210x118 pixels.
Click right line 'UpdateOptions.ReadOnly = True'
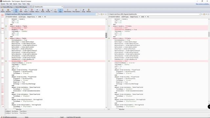click(x=126, y=29)
